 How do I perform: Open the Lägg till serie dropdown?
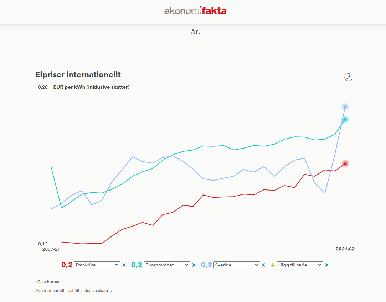click(x=300, y=265)
